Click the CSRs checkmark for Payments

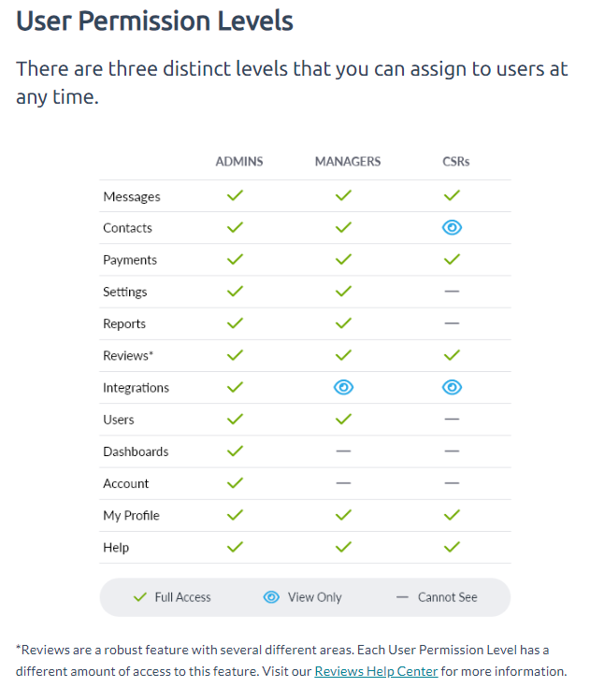[x=452, y=260]
